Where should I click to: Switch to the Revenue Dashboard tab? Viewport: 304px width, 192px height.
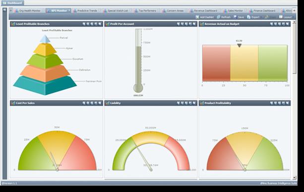click(x=205, y=11)
